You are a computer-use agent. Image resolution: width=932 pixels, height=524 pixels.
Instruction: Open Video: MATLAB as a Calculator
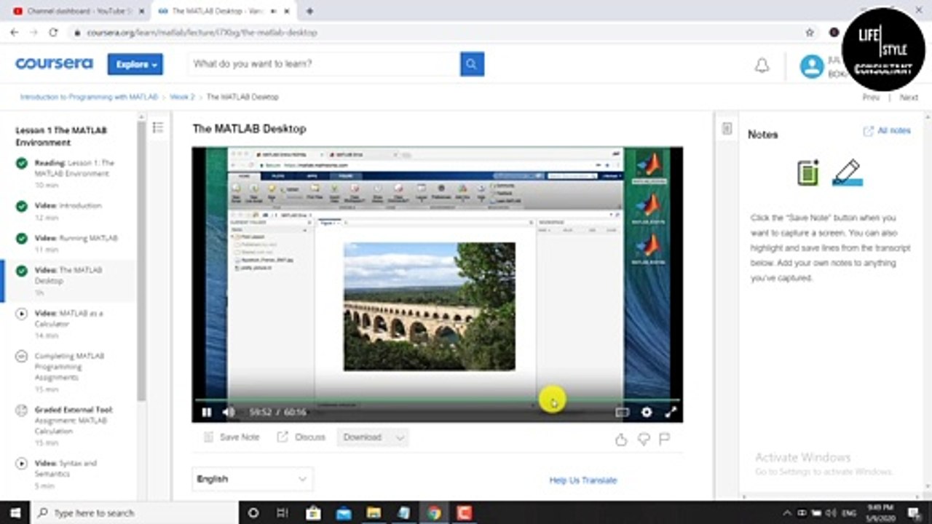(x=70, y=324)
